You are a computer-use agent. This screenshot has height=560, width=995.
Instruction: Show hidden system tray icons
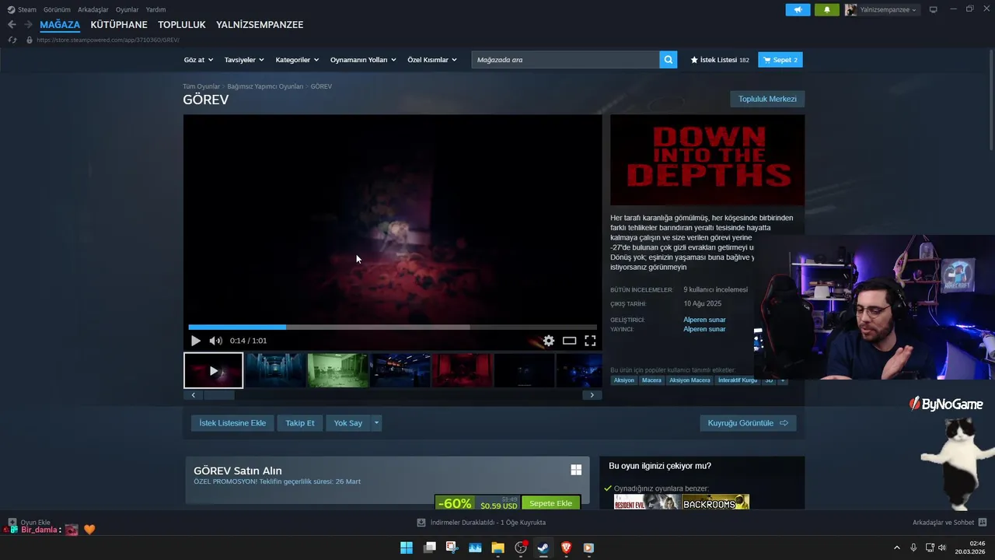point(896,548)
